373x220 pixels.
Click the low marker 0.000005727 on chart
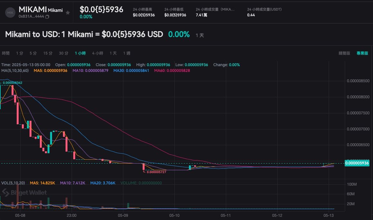156,172
